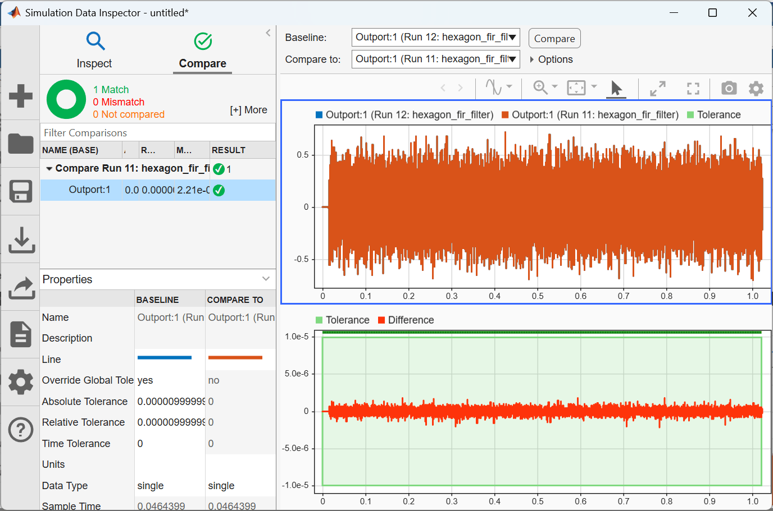Click the Export share arrow icon
Image resolution: width=773 pixels, height=511 pixels.
point(21,287)
